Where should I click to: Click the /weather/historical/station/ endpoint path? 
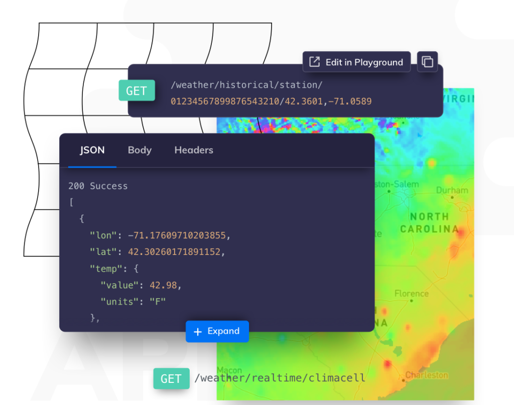(246, 85)
